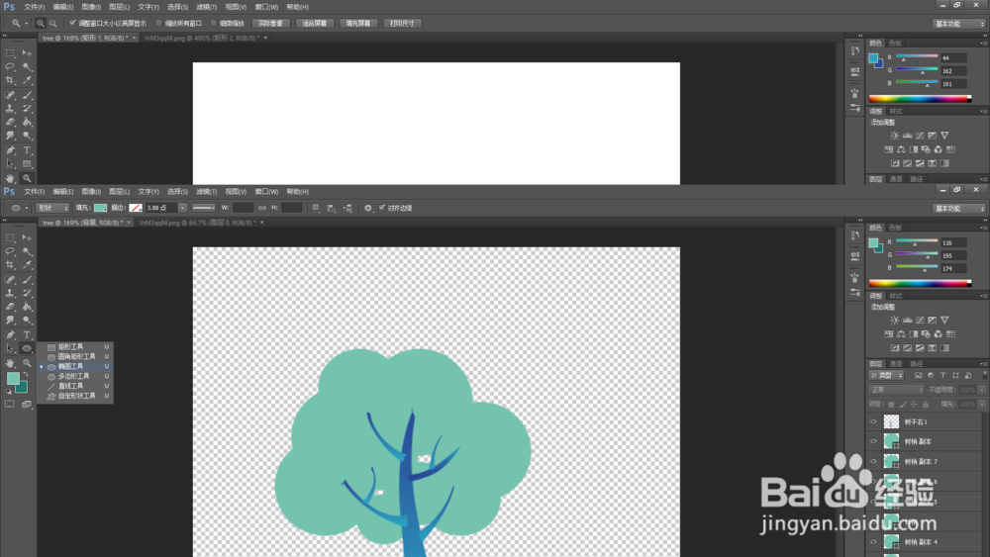Select Eyedropper tool in lower toolbar

(27, 265)
